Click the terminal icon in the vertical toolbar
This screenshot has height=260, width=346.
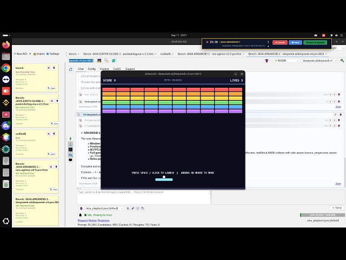coord(71,149)
